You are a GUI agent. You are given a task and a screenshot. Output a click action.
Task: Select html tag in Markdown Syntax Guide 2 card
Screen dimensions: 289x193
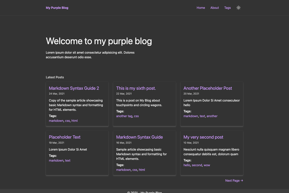pyautogui.click(x=74, y=121)
